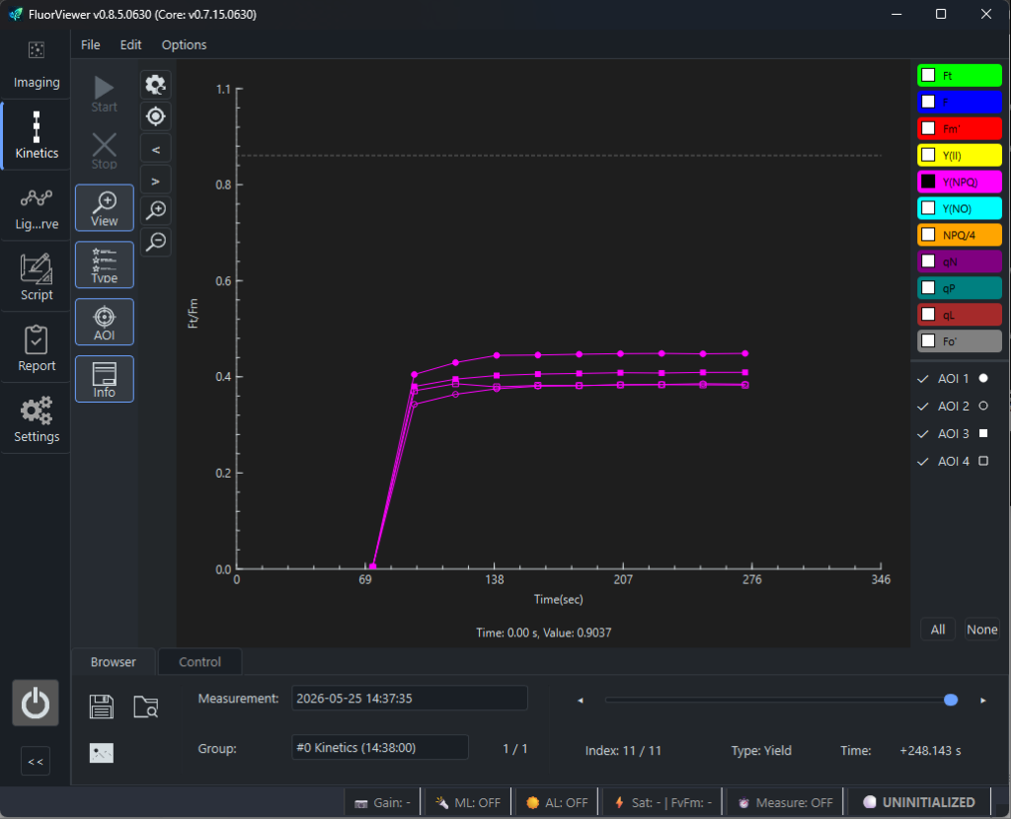Open the Group #0 Kinetics dropdown
Screen dimensions: 1011x819
380,748
